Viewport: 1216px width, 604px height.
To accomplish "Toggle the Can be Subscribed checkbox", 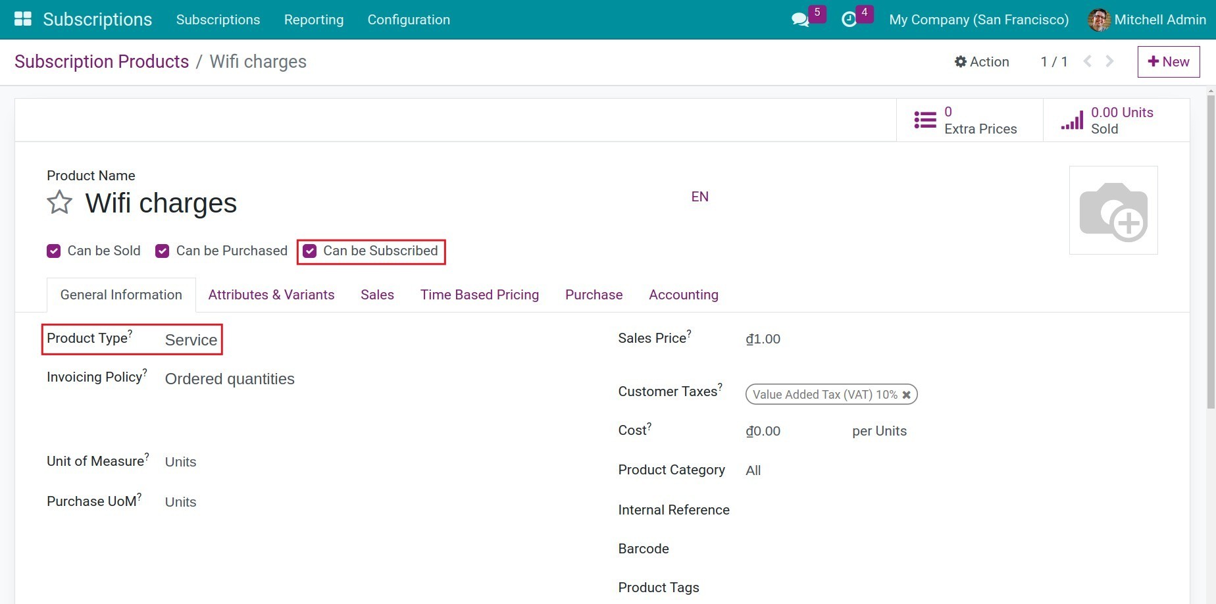I will pyautogui.click(x=310, y=251).
